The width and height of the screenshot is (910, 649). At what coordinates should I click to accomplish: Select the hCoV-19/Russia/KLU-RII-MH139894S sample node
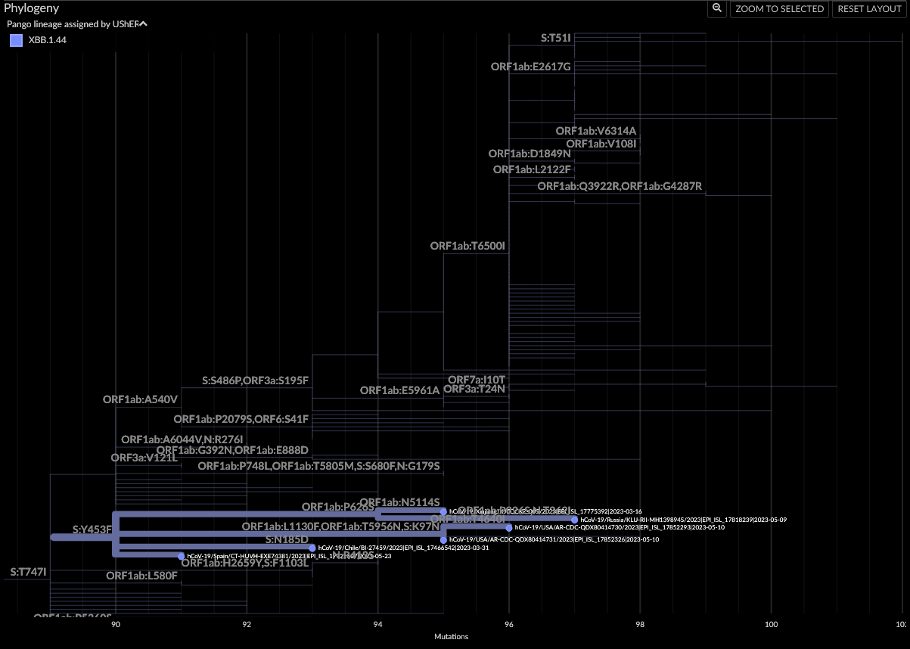click(573, 520)
